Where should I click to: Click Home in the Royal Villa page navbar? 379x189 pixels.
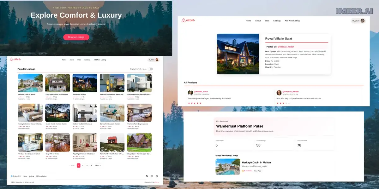click(249, 21)
